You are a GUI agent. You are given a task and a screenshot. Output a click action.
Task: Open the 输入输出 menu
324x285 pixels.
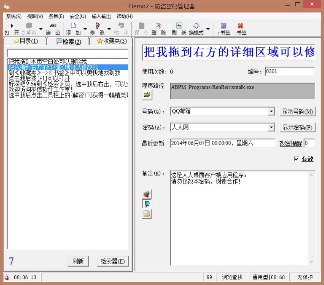coord(101,16)
